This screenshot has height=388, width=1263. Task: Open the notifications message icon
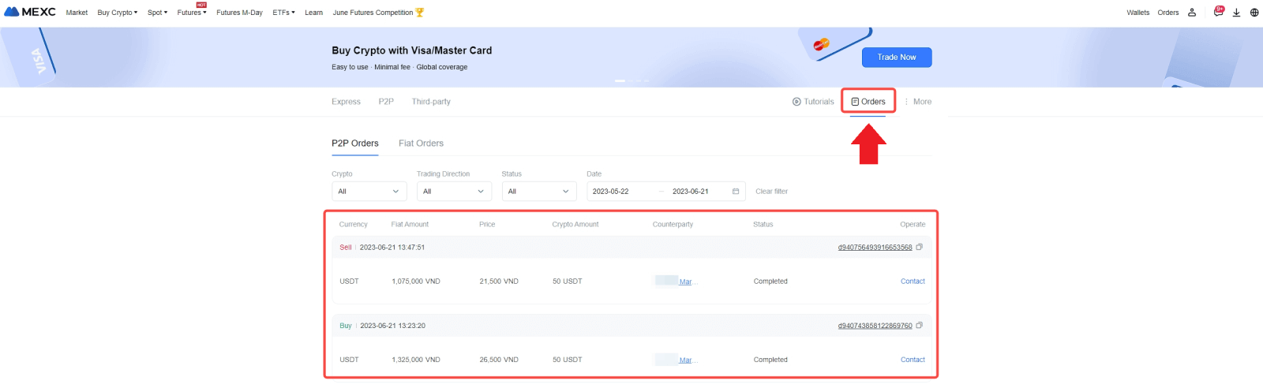(x=1218, y=12)
